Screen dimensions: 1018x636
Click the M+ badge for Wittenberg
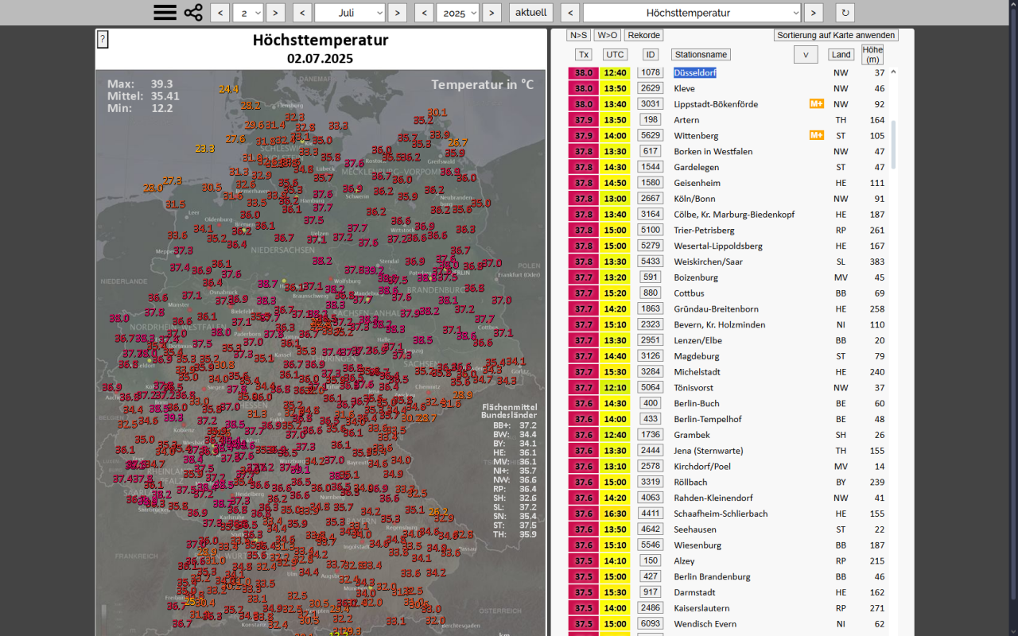coord(816,135)
